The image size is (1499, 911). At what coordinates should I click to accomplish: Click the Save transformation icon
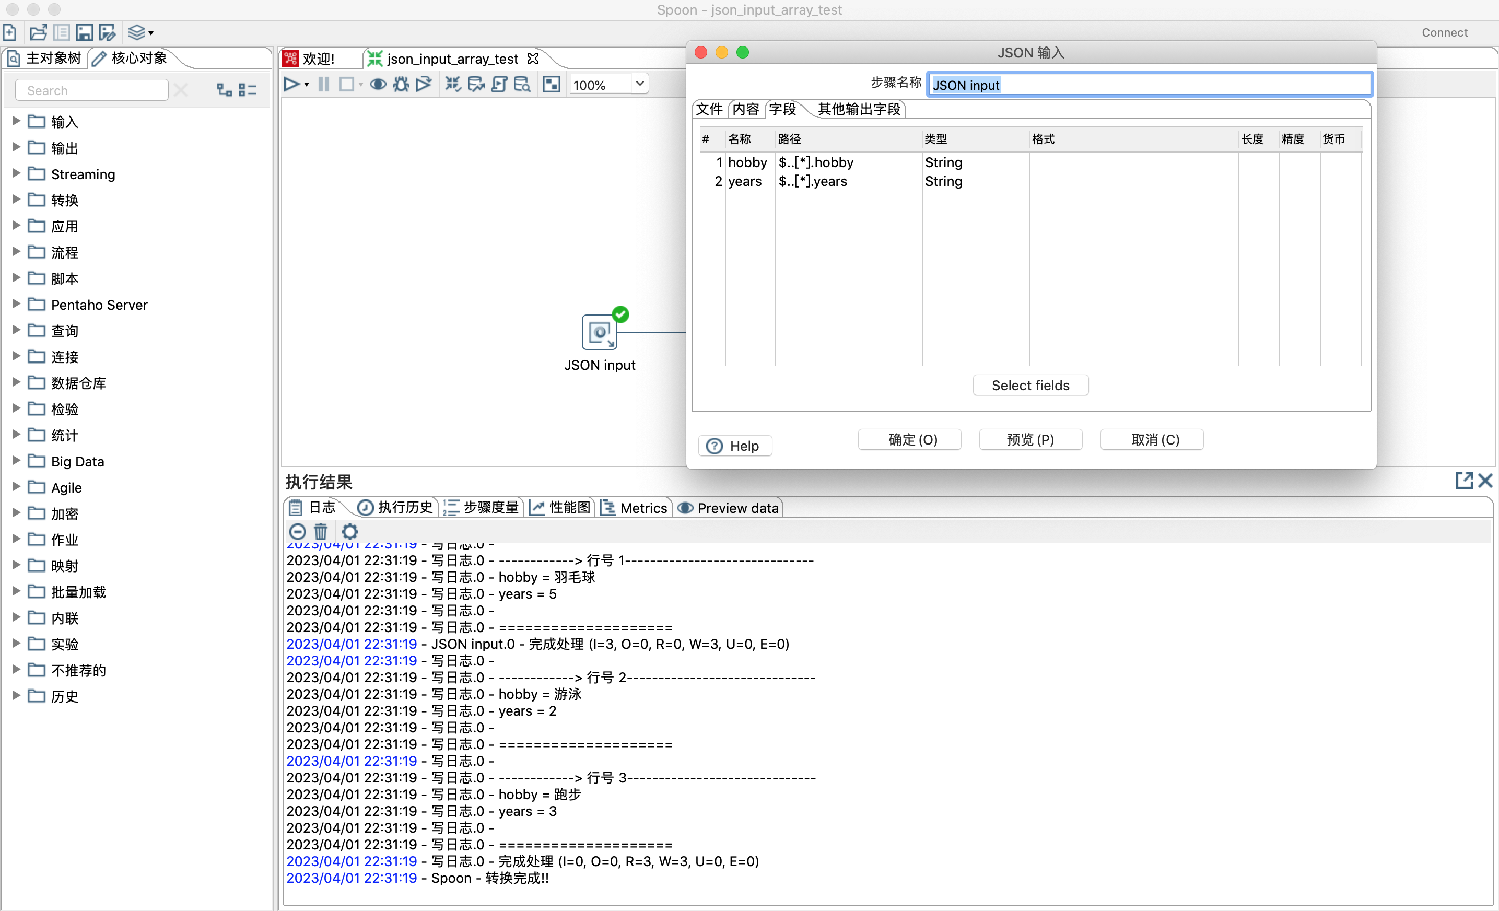coord(85,32)
